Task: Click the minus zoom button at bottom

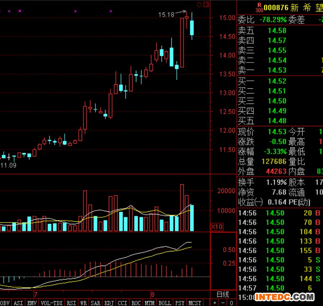Action: tap(223, 303)
